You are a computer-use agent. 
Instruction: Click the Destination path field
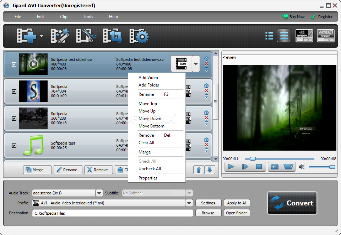tap(113, 213)
